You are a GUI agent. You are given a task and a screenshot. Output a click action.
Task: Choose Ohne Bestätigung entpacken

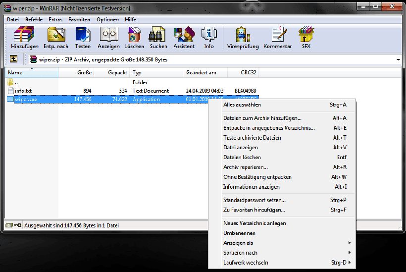click(282, 177)
